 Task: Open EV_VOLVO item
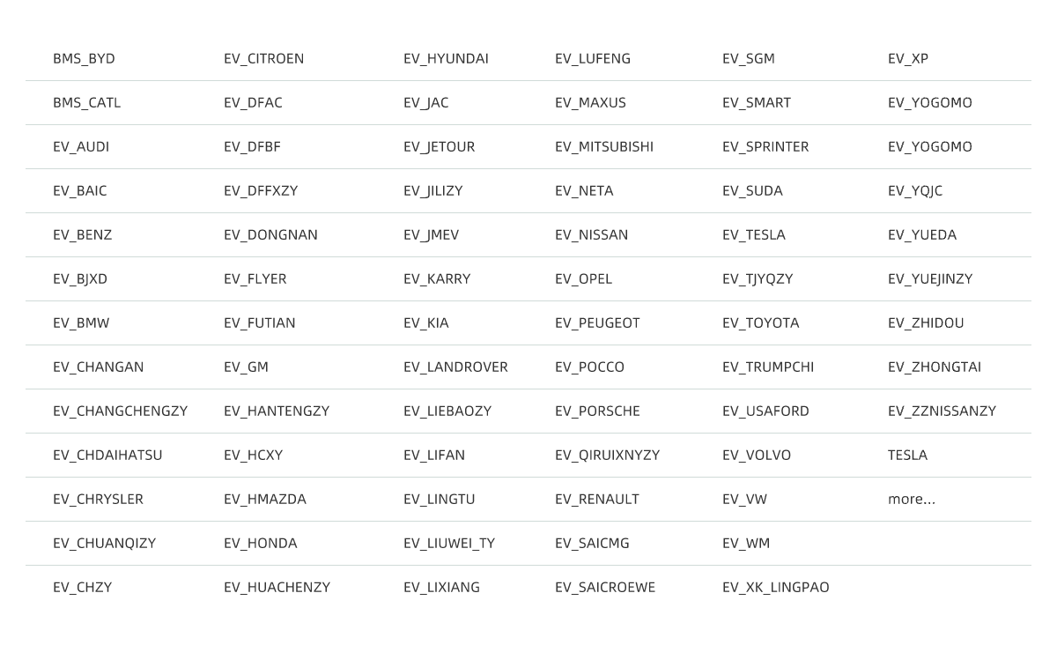click(757, 456)
